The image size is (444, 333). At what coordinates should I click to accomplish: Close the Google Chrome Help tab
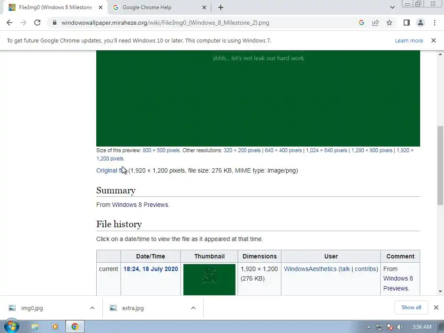[204, 7]
